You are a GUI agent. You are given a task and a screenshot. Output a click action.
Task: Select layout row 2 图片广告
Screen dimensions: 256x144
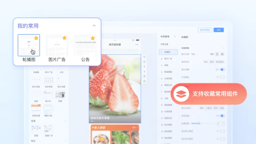pos(168,59)
